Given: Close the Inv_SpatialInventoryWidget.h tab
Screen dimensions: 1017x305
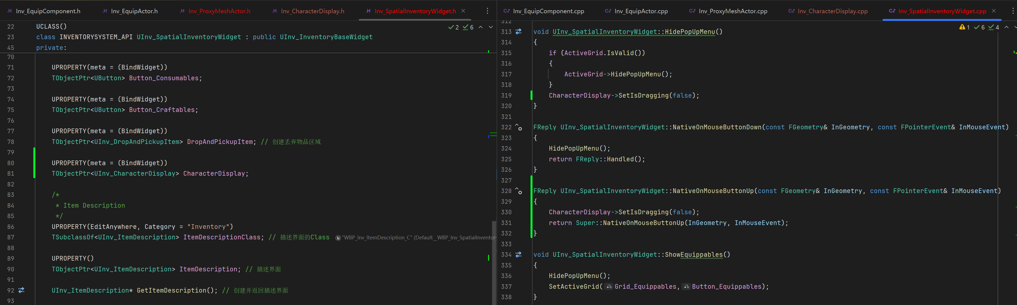Looking at the screenshot, I should click(x=463, y=11).
